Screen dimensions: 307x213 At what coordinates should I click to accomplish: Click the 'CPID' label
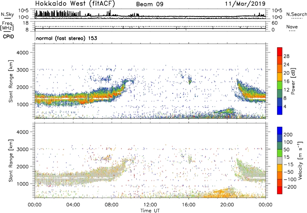coord(8,37)
